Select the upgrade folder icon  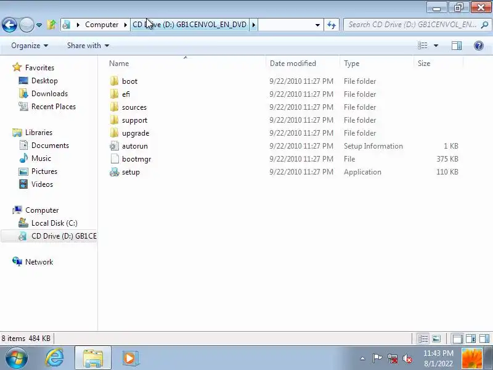(x=115, y=133)
